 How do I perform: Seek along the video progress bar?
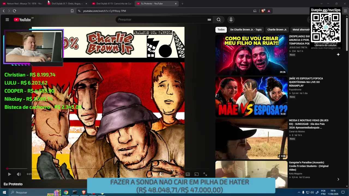point(108,169)
